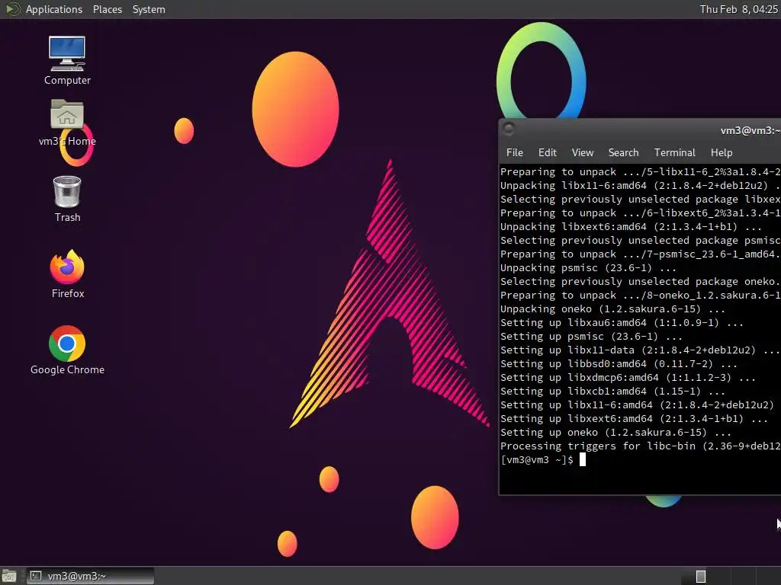Open the Places menu

107,9
